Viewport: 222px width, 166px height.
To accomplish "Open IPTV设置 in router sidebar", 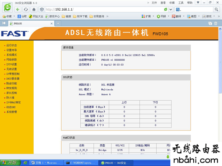I will click(x=11, y=64).
